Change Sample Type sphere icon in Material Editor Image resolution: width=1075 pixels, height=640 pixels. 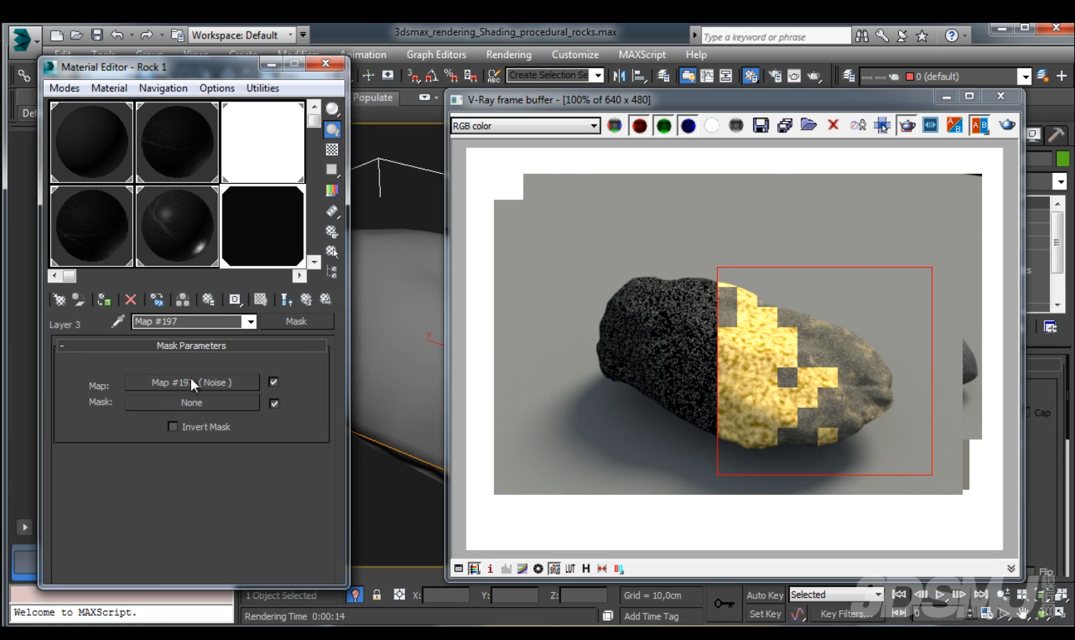coord(332,109)
